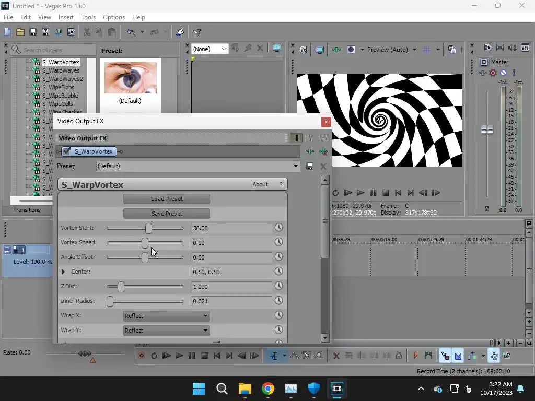Screen dimensions: 535x401
Task: Save the project using the floppy icon
Action: [x=33, y=32]
